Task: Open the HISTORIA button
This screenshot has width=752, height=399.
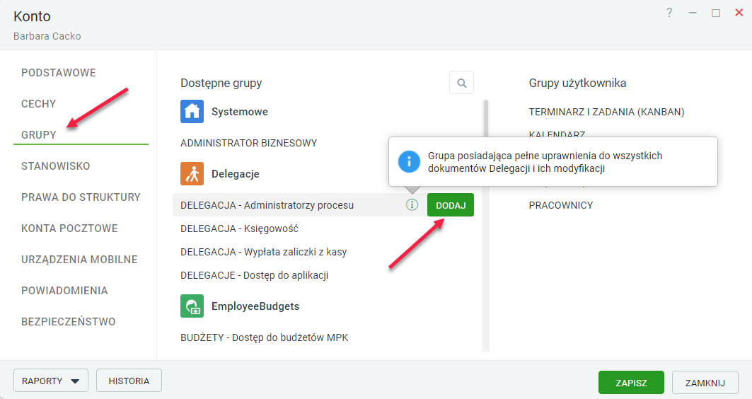Action: pyautogui.click(x=129, y=381)
